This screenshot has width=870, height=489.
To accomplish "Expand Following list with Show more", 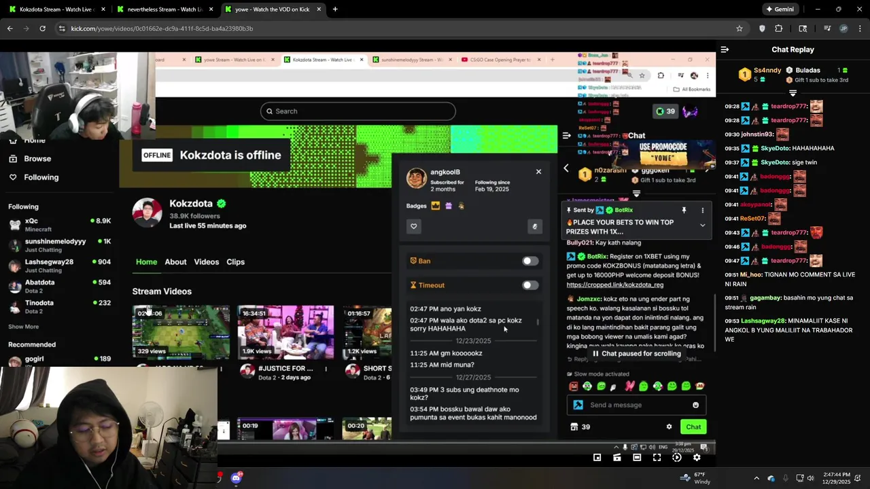I will 23,327.
